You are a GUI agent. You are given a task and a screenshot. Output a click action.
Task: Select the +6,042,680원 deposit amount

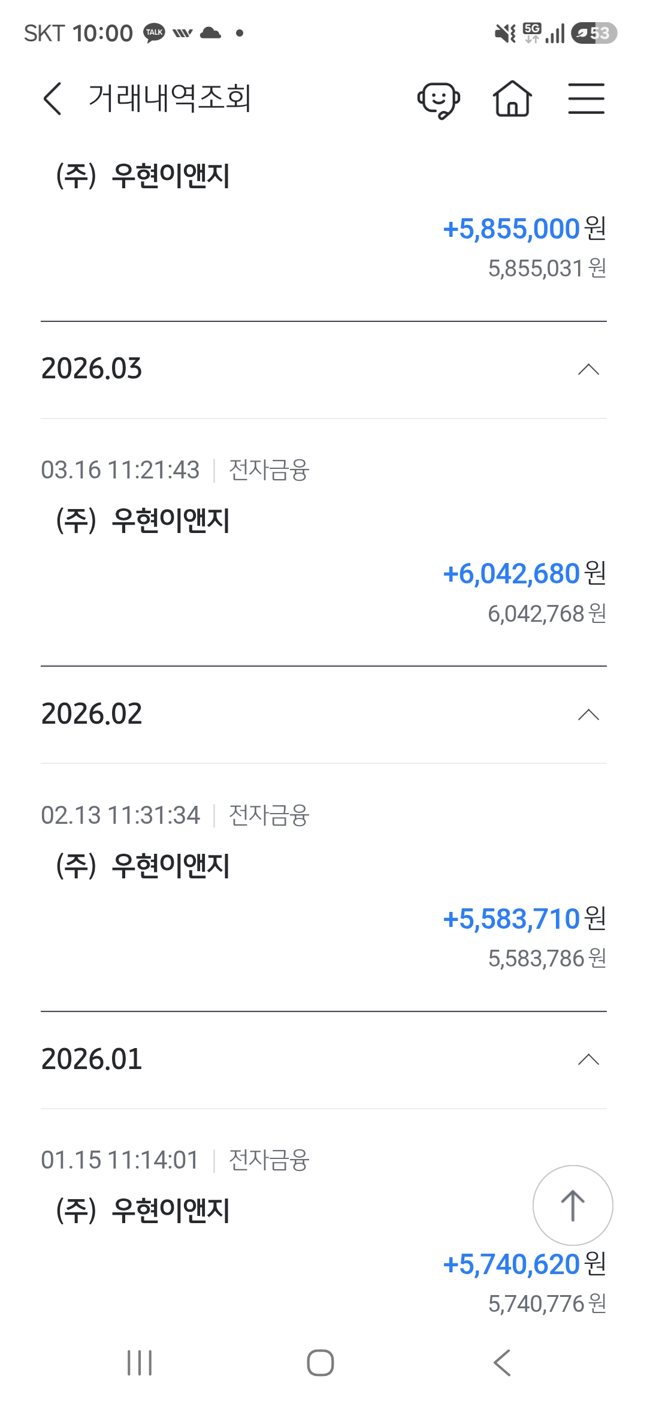[524, 574]
